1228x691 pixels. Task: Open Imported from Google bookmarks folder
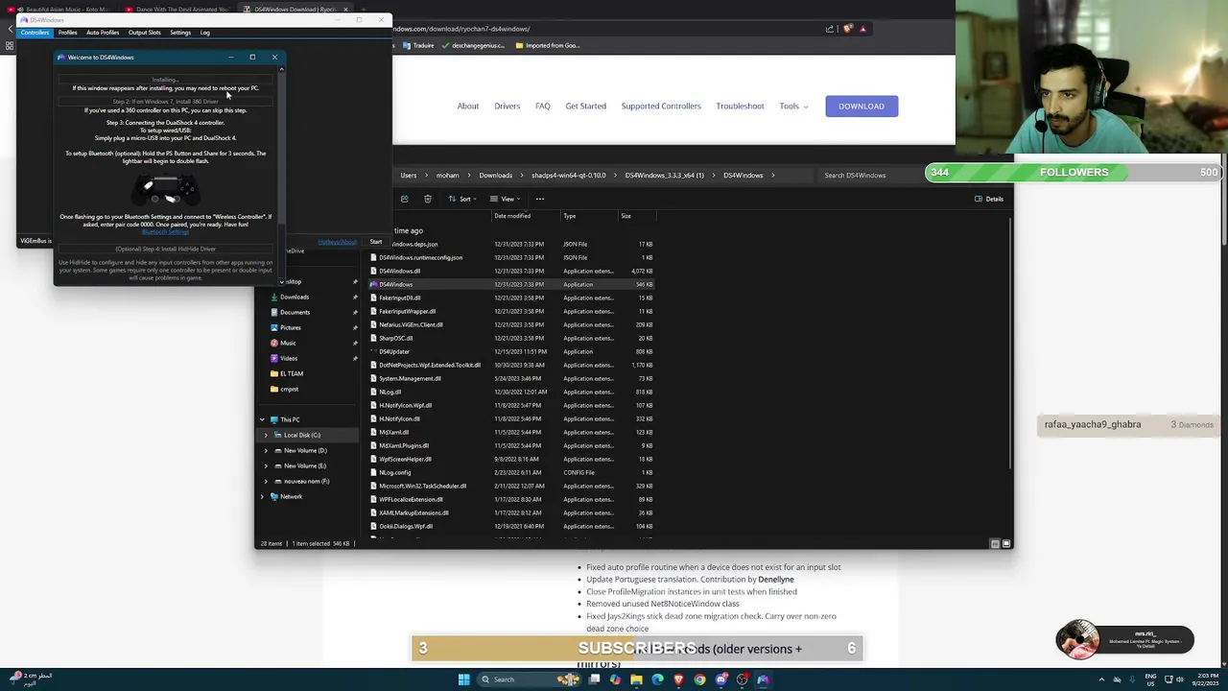547,45
